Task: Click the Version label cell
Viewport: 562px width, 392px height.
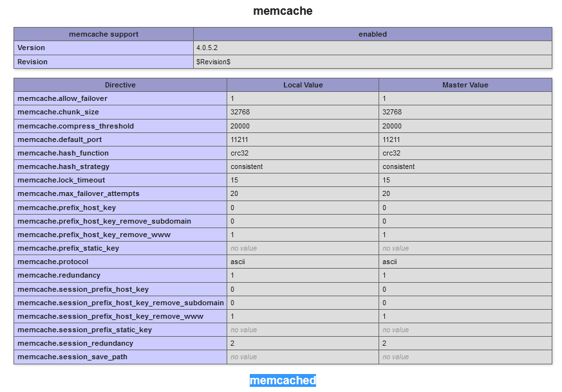Action: click(104, 48)
